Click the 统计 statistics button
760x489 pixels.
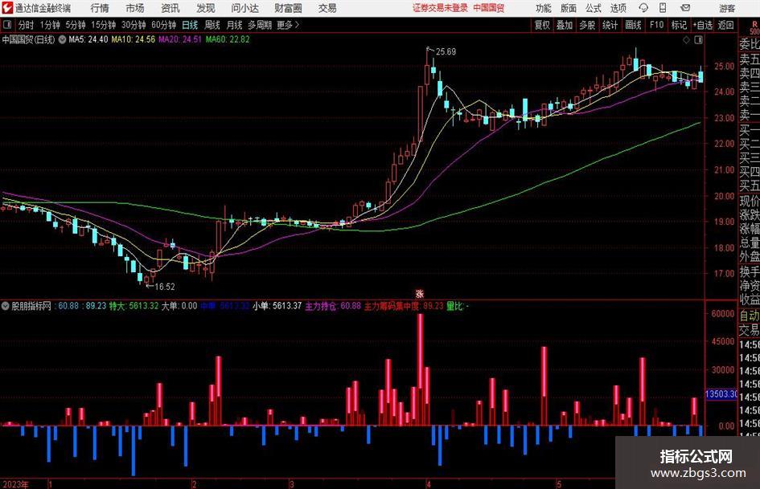[x=610, y=25]
